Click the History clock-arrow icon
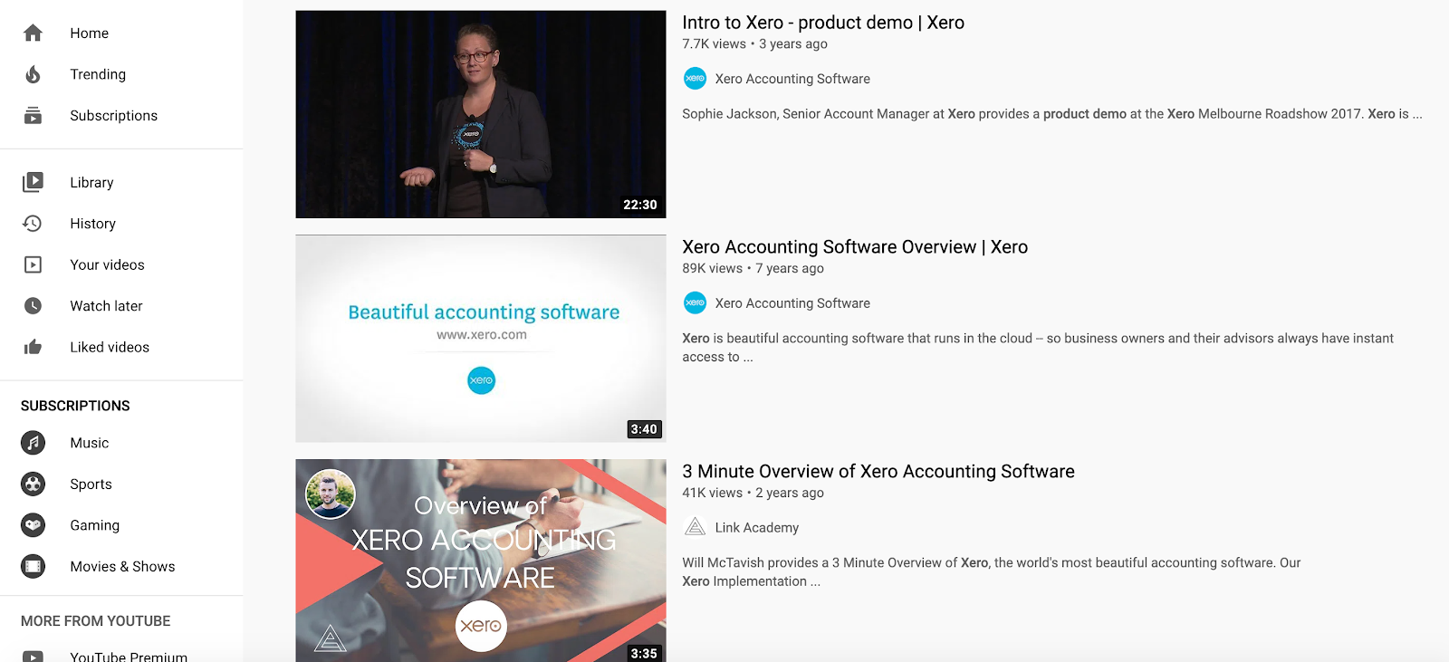The image size is (1449, 662). (x=33, y=223)
